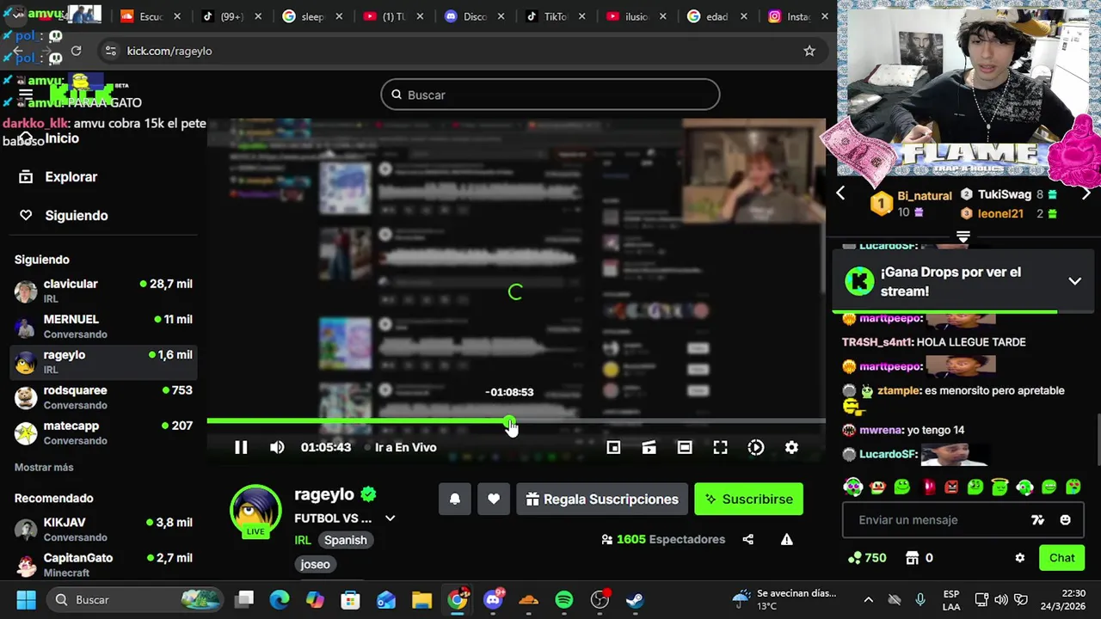Viewport: 1101px width, 619px height.
Task: Toggle notifications bell for rageylo
Action: pyautogui.click(x=455, y=499)
